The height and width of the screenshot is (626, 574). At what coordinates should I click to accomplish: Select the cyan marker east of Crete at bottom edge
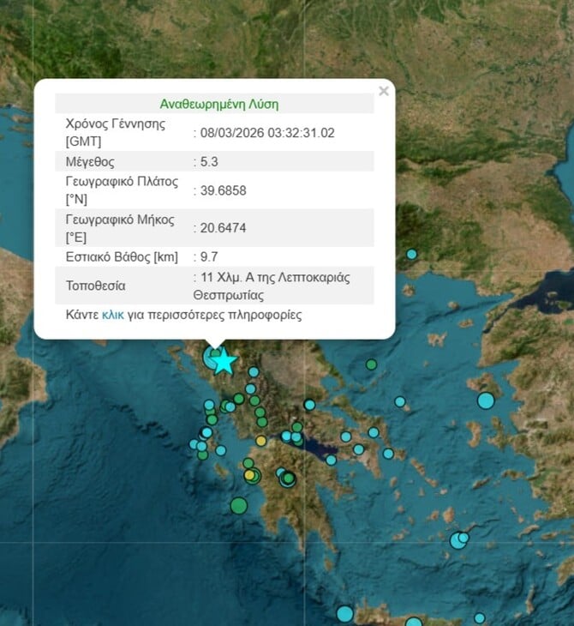[x=480, y=618]
